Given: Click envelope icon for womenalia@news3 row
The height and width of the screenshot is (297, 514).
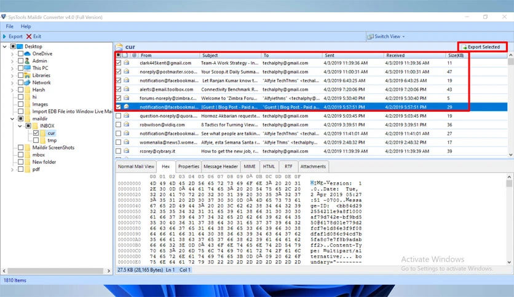Looking at the screenshot, I should (x=126, y=142).
